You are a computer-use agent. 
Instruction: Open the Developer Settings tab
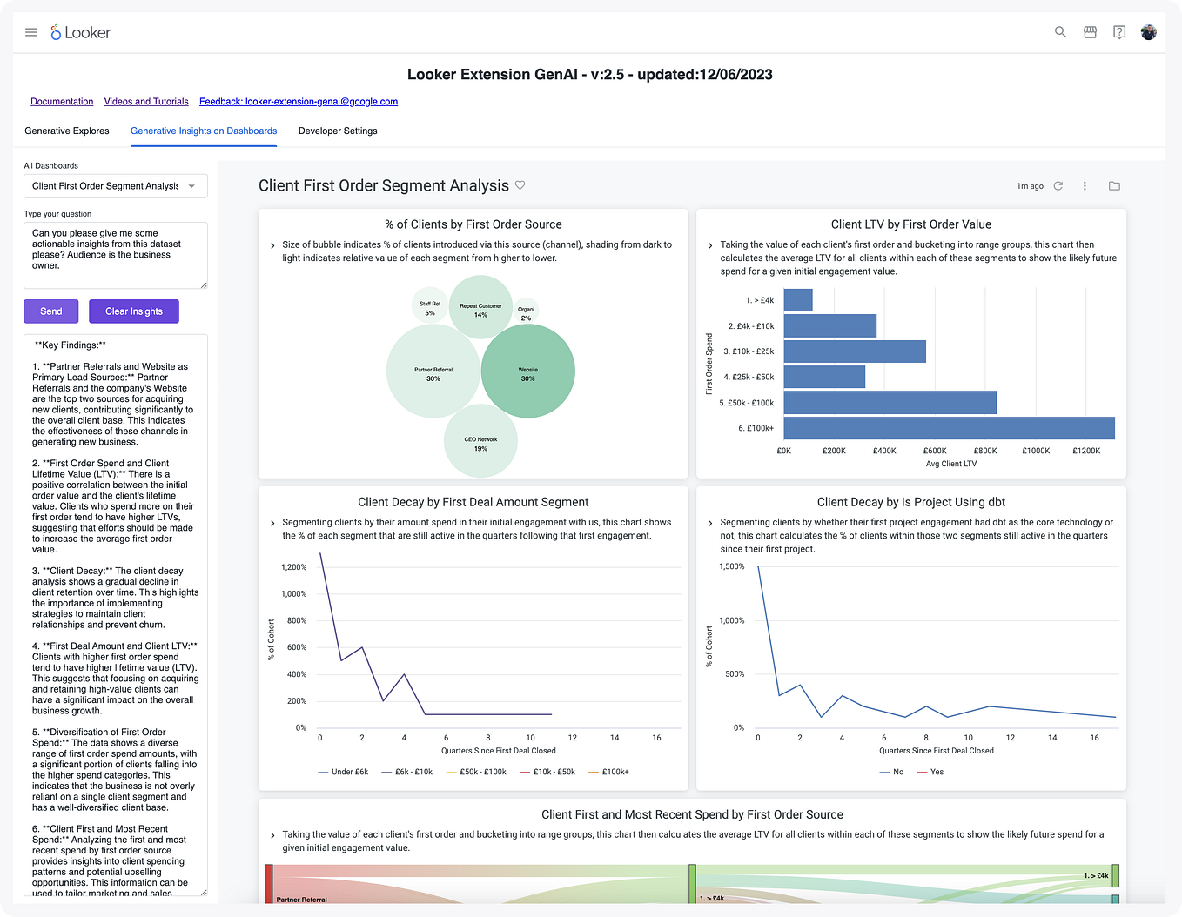pyautogui.click(x=338, y=131)
